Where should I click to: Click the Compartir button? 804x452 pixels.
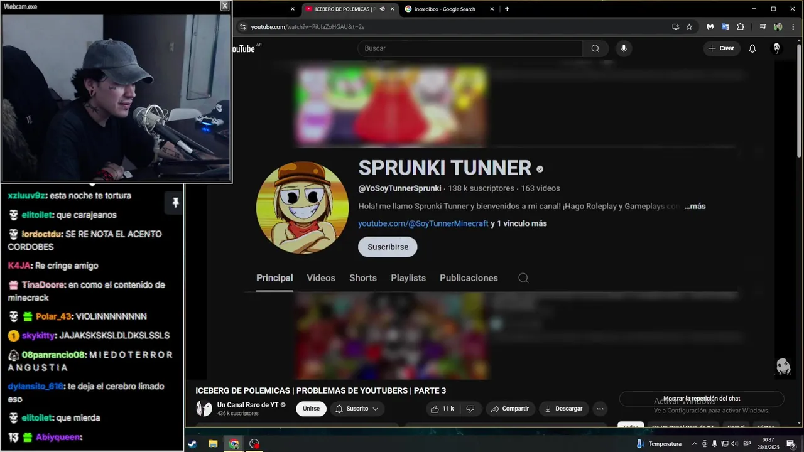click(x=510, y=409)
